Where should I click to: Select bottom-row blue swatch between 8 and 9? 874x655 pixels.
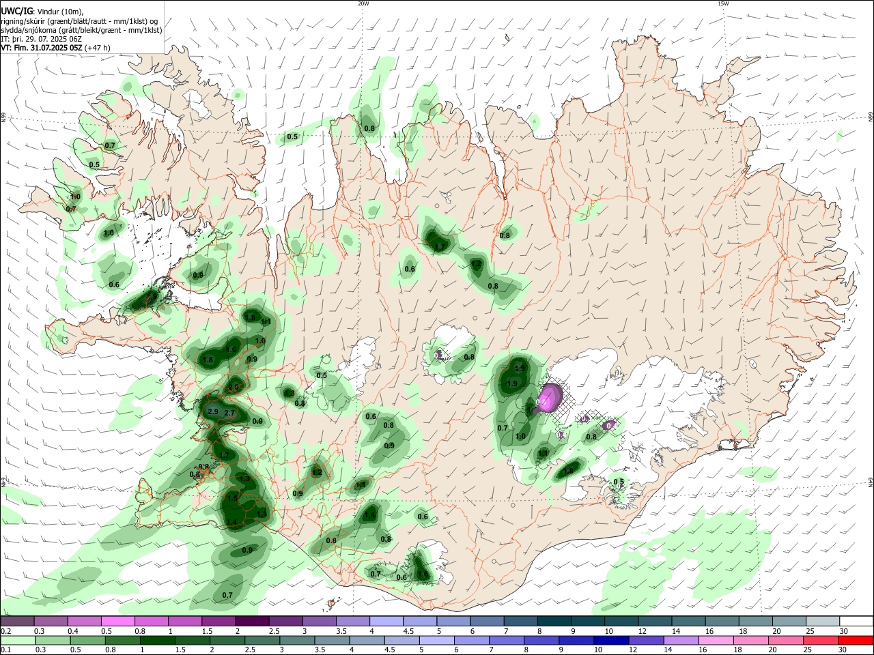tap(542, 640)
